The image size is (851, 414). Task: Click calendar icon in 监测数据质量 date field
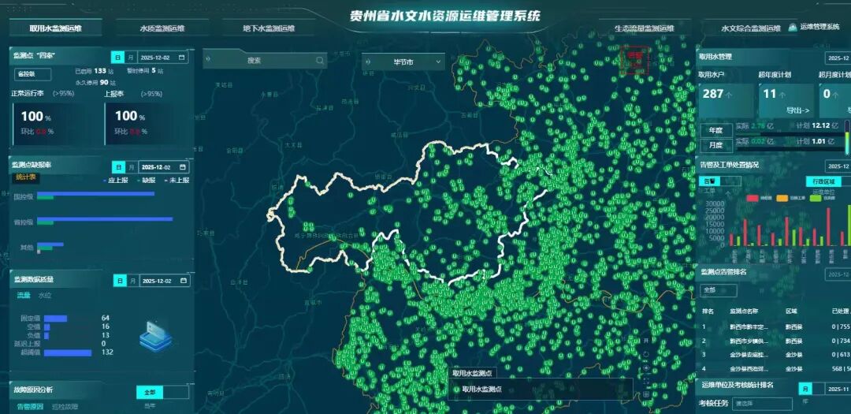(x=183, y=281)
